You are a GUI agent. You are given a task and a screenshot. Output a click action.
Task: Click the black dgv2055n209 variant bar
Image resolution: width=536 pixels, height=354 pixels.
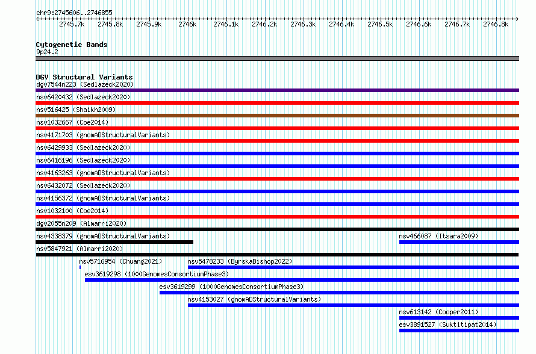point(277,229)
